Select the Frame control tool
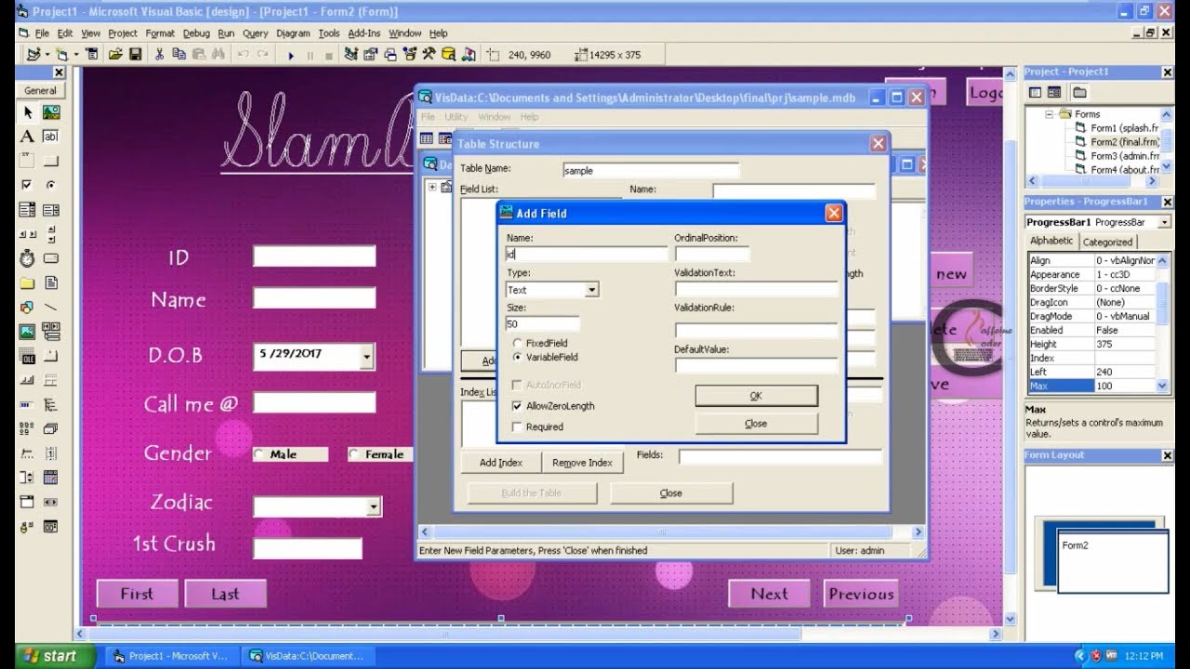Screen dimensions: 1190x669 coord(28,161)
